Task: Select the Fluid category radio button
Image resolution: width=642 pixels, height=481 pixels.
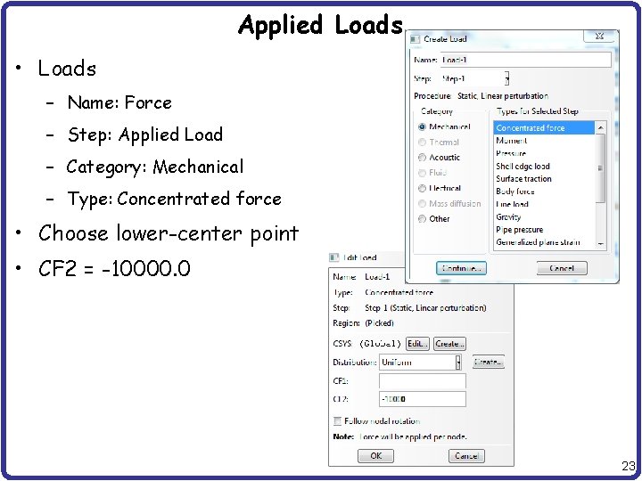Action: [422, 173]
